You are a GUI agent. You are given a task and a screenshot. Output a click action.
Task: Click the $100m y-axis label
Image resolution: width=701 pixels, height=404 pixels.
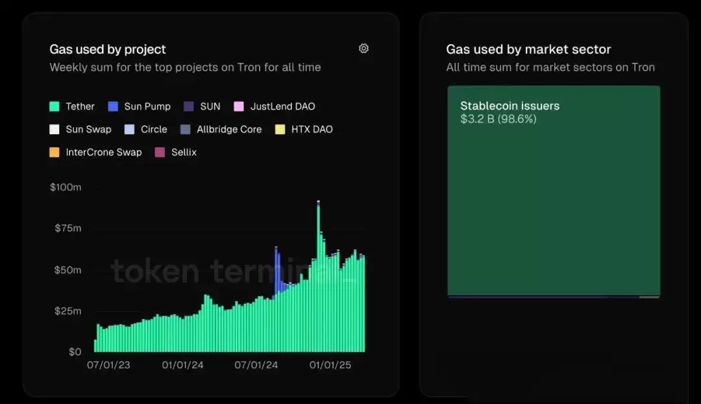tap(66, 187)
